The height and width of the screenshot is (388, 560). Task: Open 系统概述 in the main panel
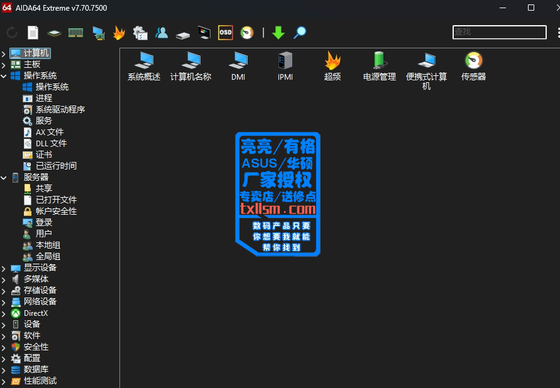coord(144,67)
